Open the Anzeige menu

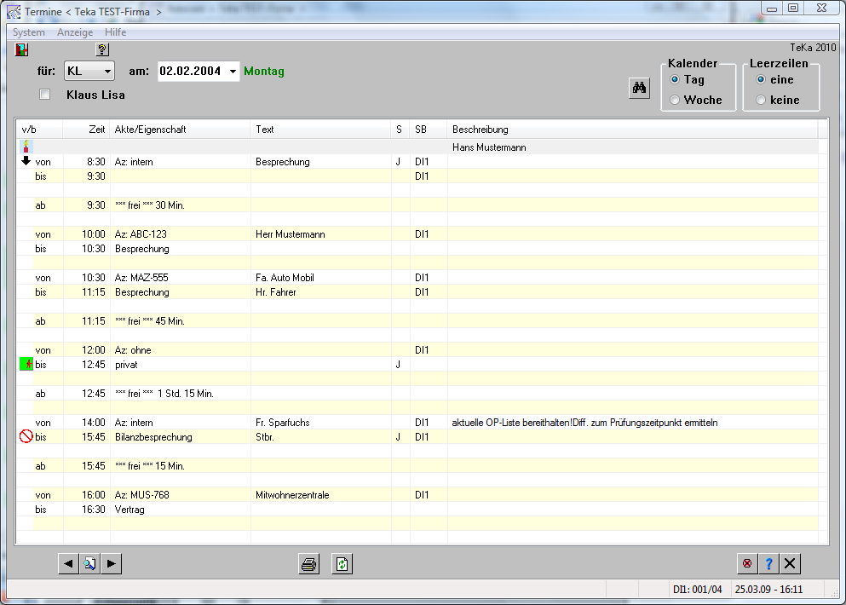pyautogui.click(x=75, y=32)
